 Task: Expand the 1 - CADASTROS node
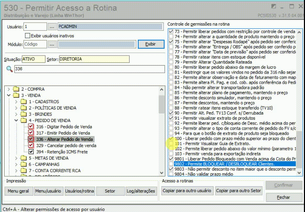(x=16, y=102)
